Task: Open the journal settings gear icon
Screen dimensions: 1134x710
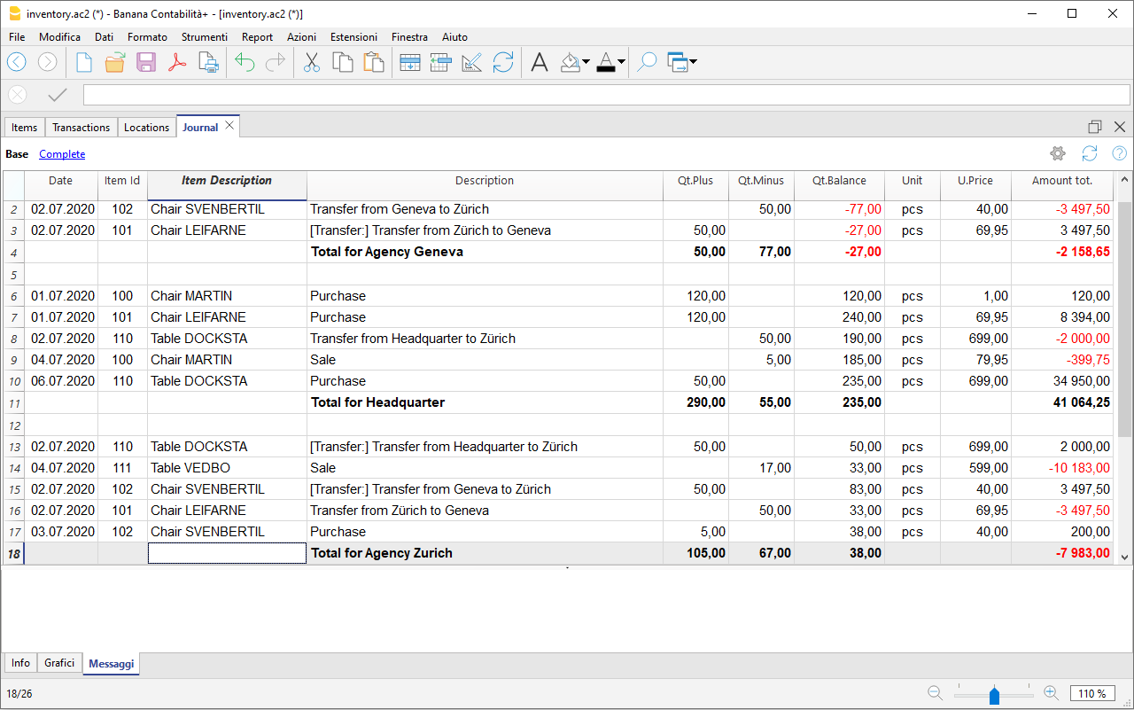Action: [x=1057, y=153]
